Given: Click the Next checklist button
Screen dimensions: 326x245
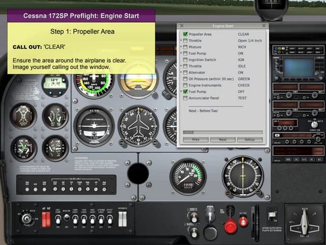Looking at the screenshot, I should pyautogui.click(x=222, y=139).
